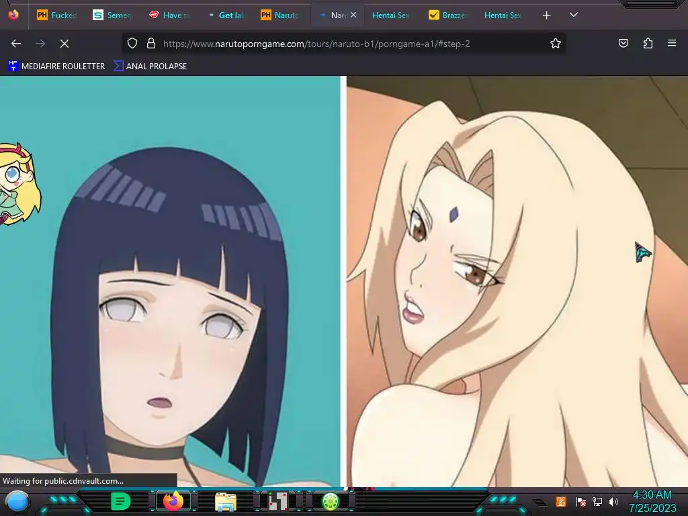Switch to the rightmost Hentai Sex tab

click(x=503, y=15)
